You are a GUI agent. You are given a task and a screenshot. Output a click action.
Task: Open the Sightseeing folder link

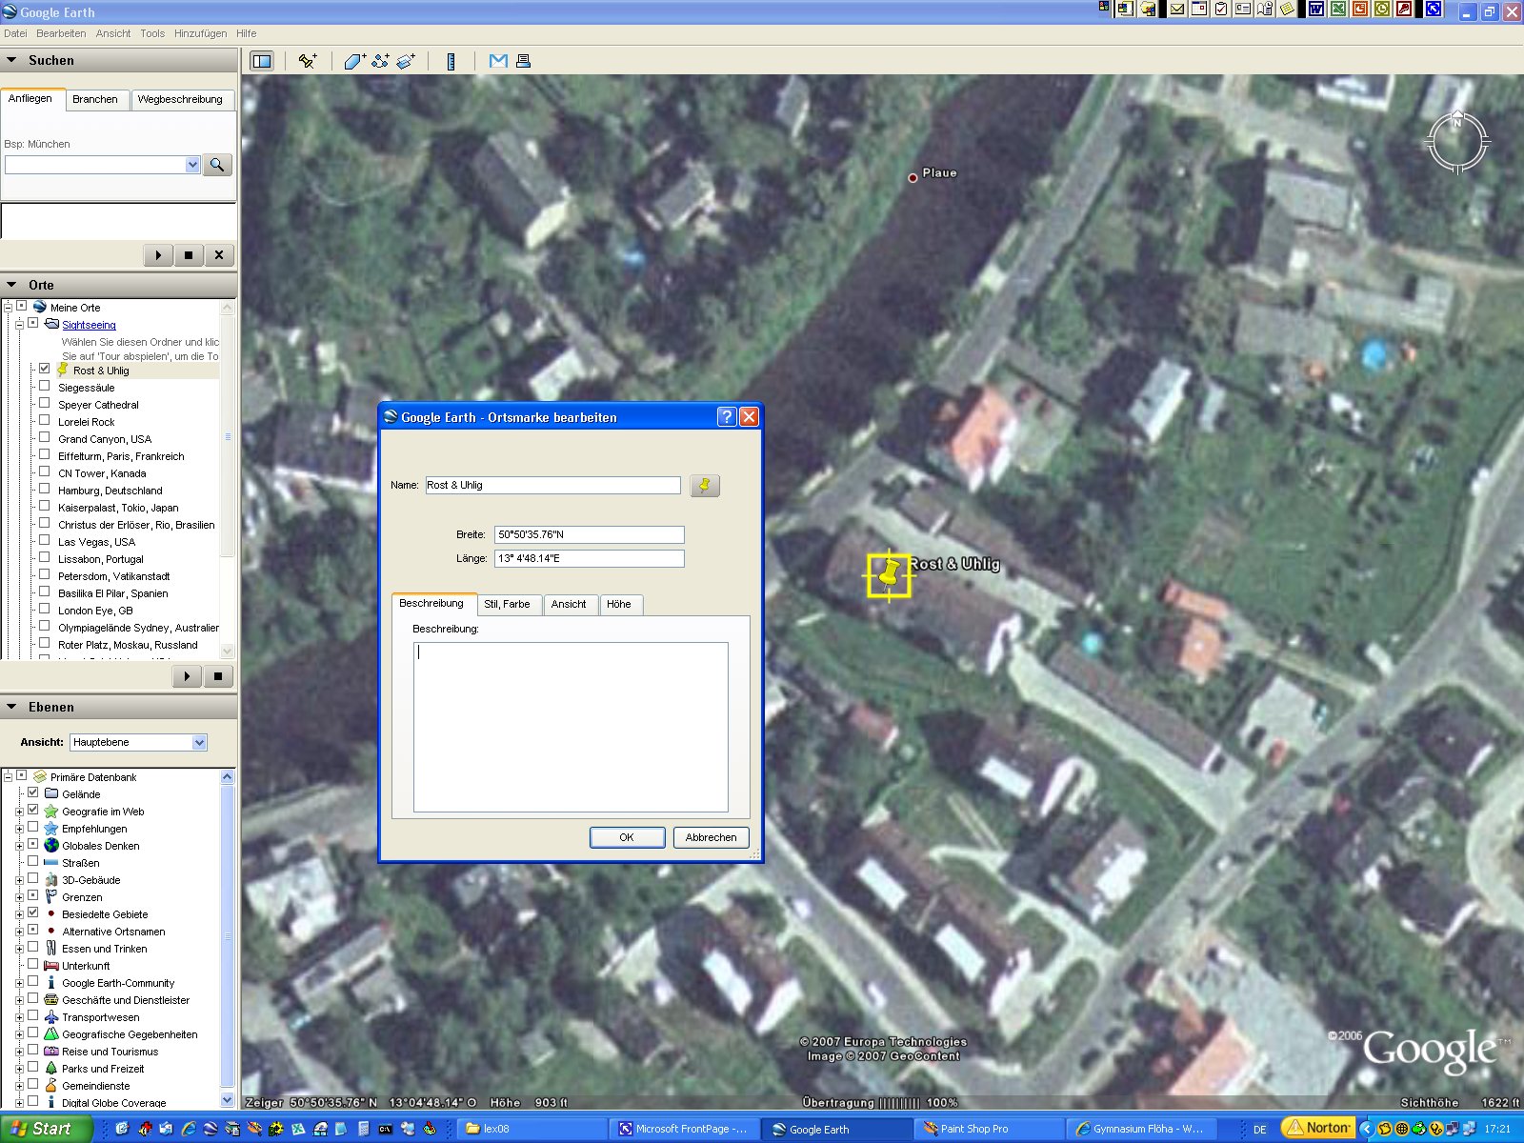click(x=89, y=325)
